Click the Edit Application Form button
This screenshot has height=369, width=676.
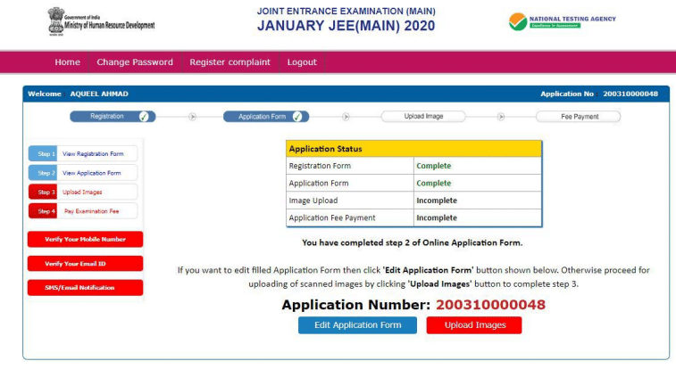coord(357,325)
